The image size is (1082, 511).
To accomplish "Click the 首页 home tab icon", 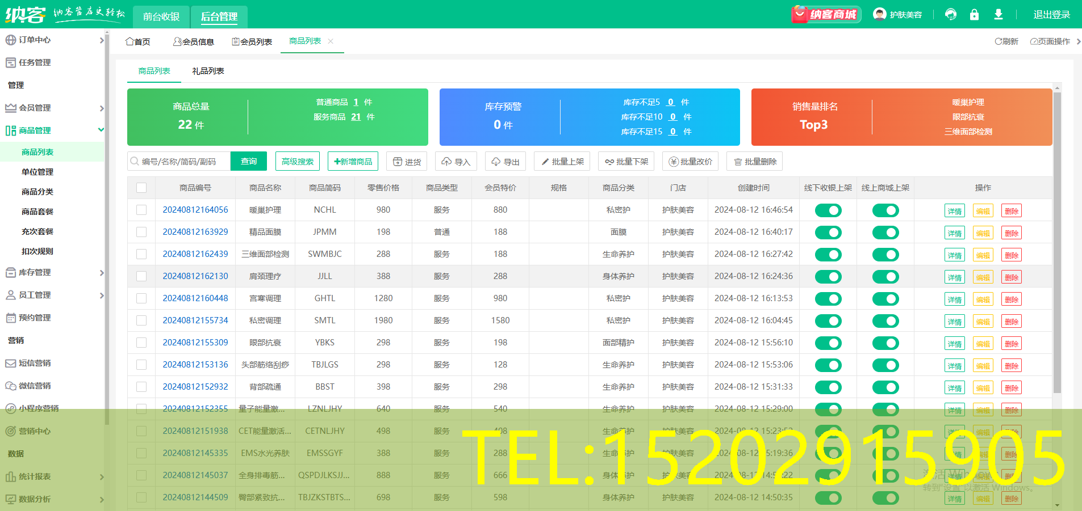I will 130,41.
